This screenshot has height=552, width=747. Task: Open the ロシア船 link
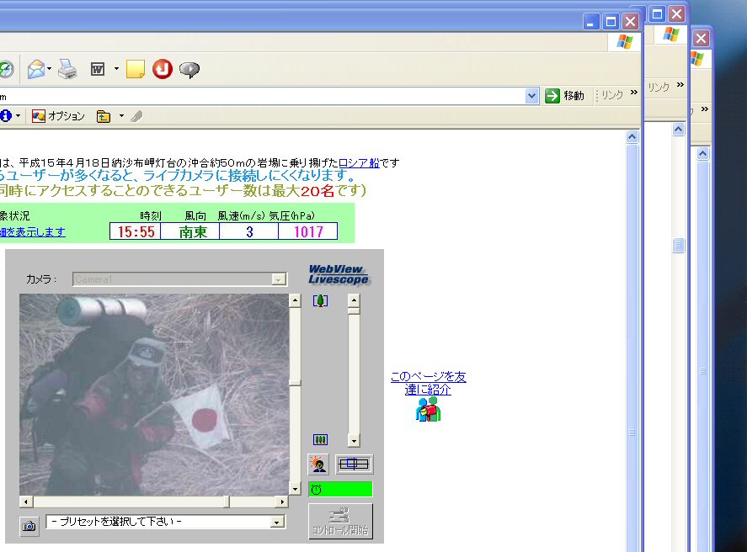pos(359,162)
